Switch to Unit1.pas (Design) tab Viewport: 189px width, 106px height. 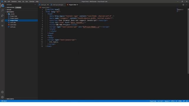58,5
